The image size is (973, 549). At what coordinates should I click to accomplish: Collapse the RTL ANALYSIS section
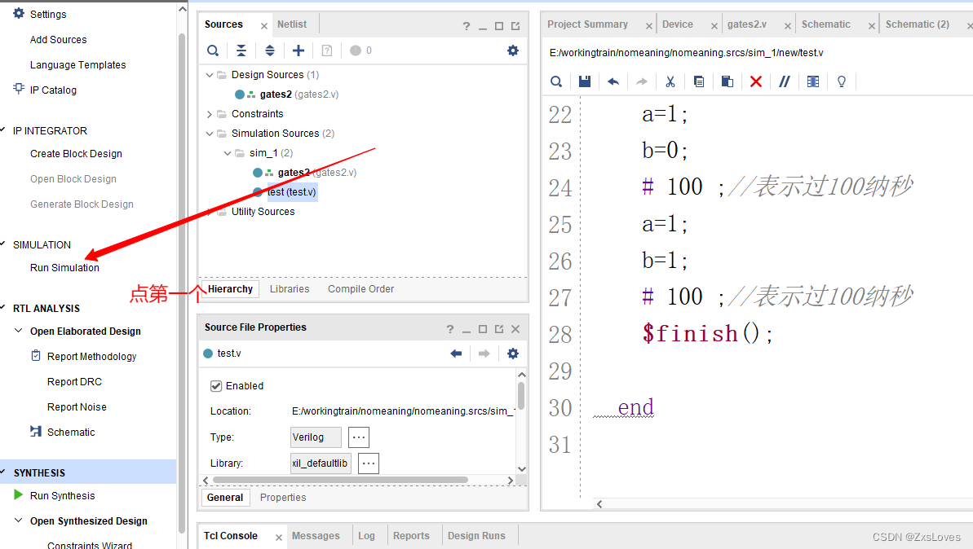tap(3, 308)
